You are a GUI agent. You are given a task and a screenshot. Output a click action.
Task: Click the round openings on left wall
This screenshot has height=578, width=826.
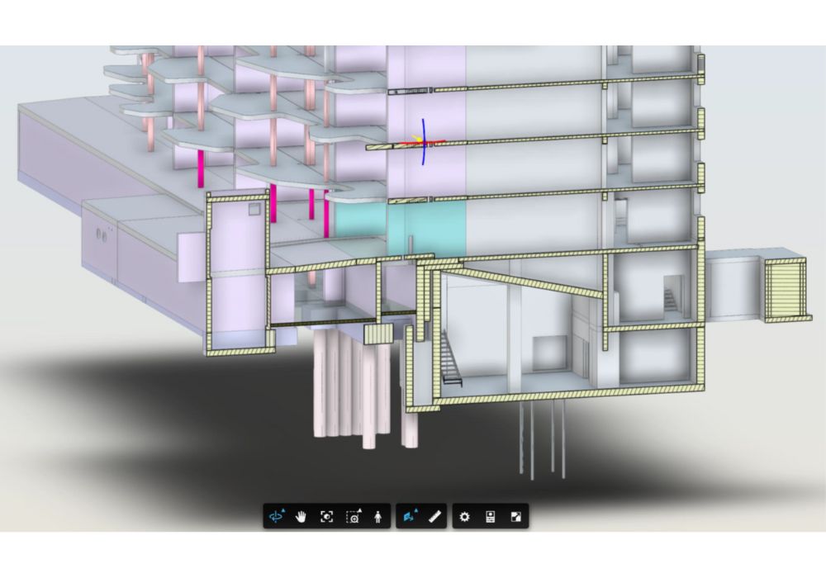(x=102, y=236)
